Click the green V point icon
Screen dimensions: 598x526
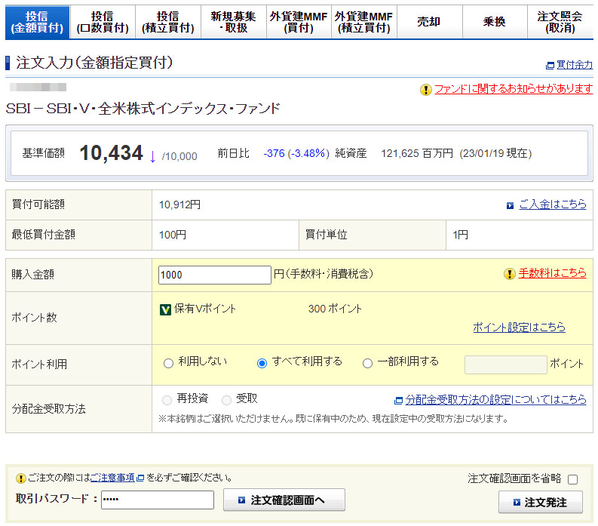click(x=166, y=309)
